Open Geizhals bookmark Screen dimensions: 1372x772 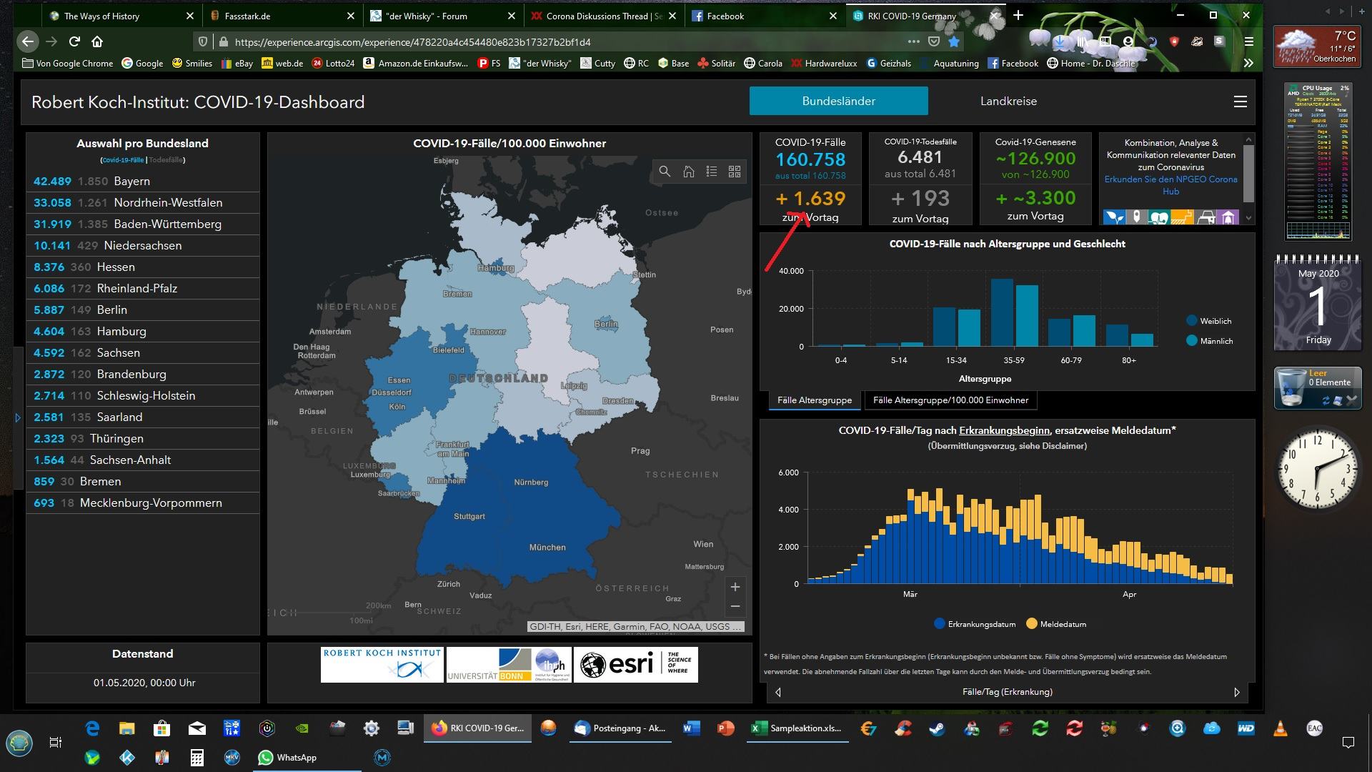(888, 63)
